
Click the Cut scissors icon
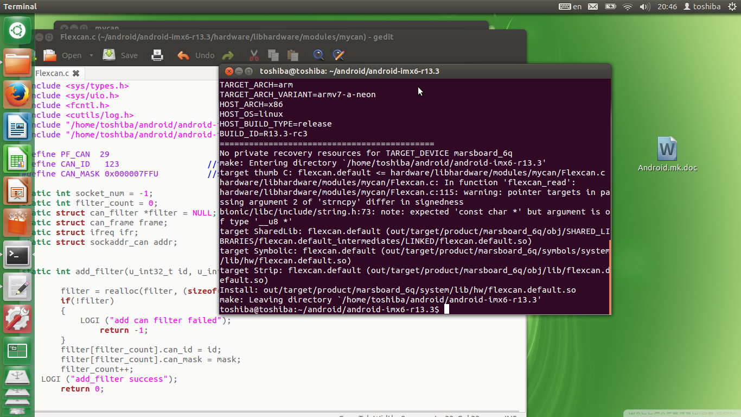(x=253, y=55)
